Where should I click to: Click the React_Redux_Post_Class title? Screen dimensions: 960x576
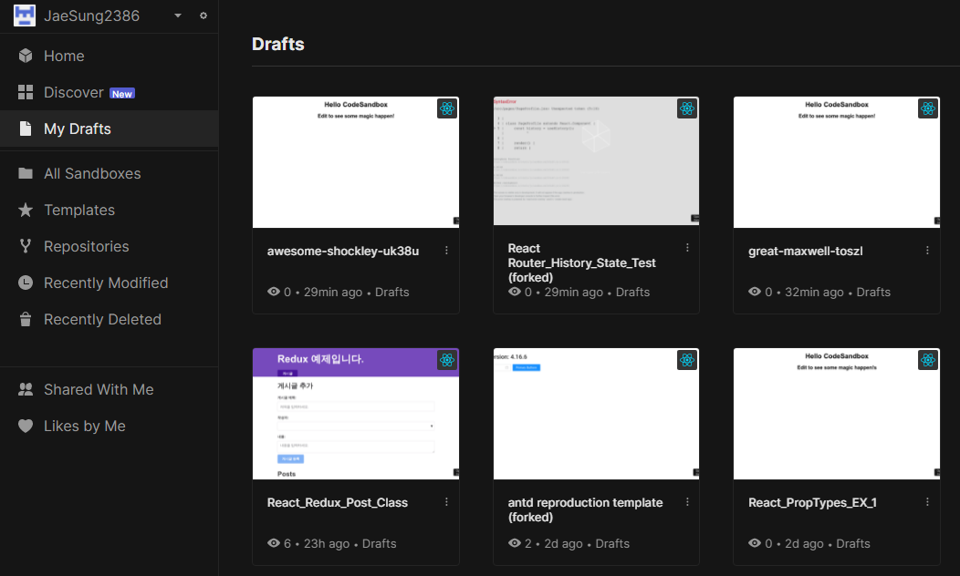(338, 502)
